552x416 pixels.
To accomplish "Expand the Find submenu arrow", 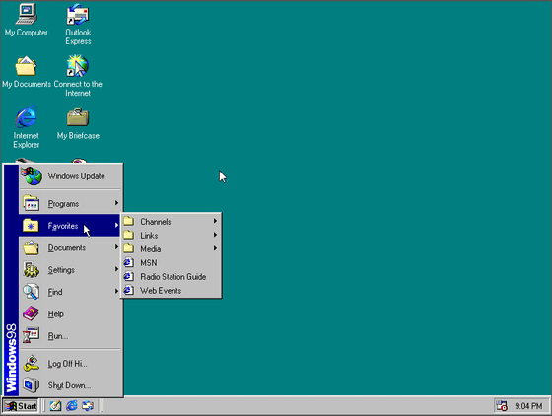I will pyautogui.click(x=116, y=291).
